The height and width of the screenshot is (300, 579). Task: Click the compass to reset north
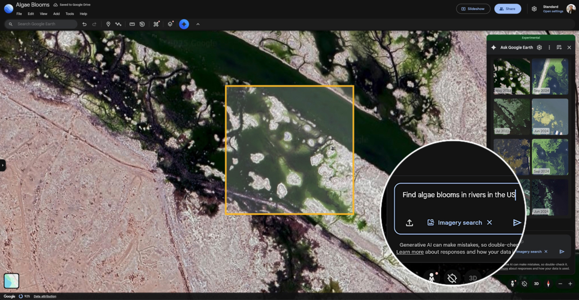(x=549, y=284)
